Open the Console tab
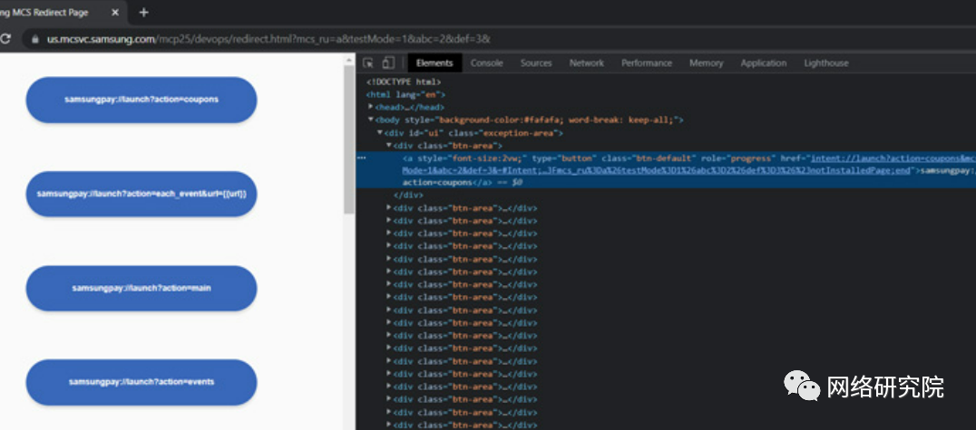The width and height of the screenshot is (976, 430). click(487, 62)
